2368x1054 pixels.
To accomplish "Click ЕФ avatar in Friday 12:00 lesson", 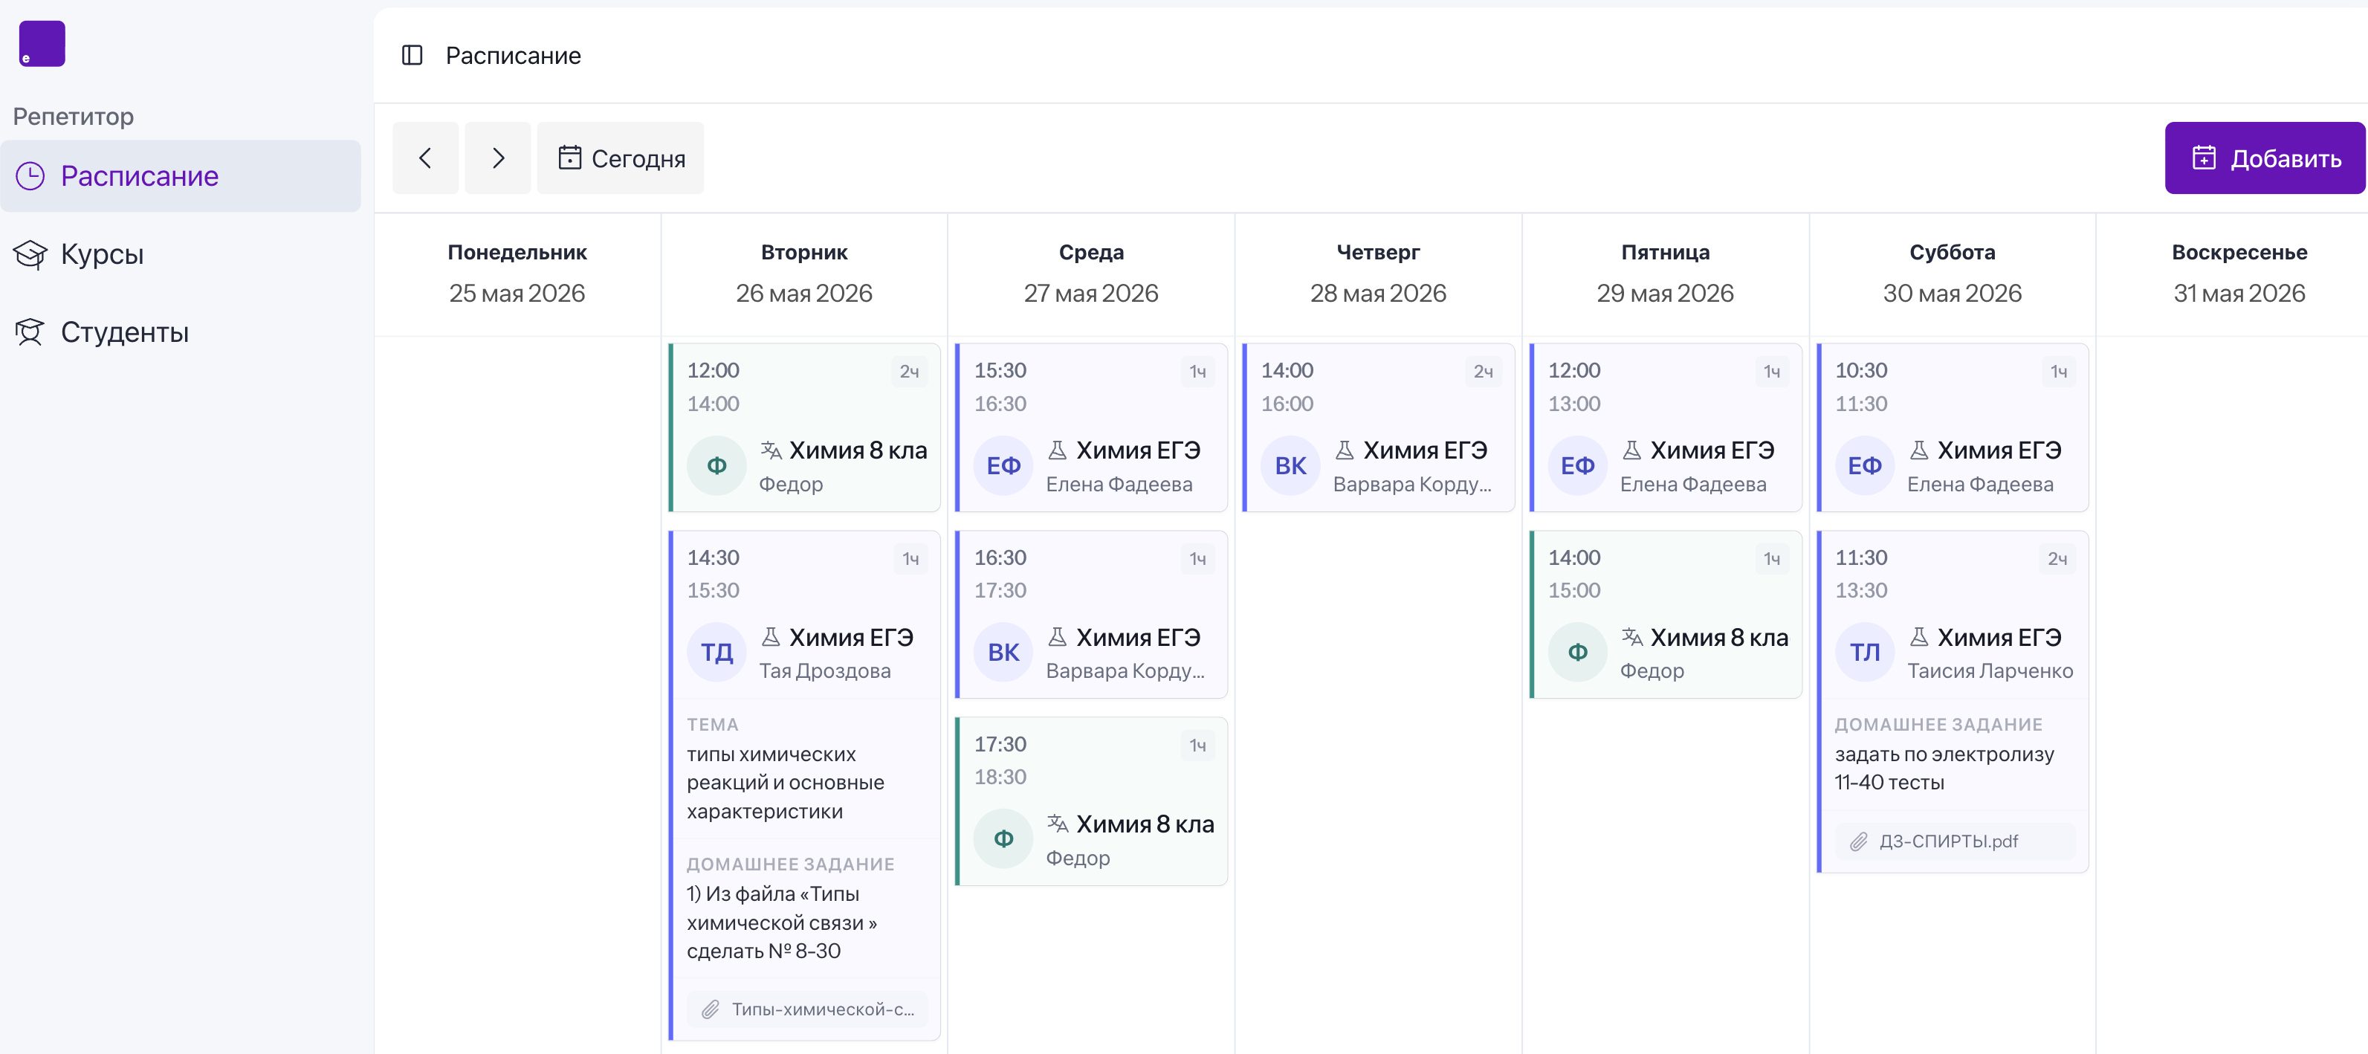I will coord(1577,466).
